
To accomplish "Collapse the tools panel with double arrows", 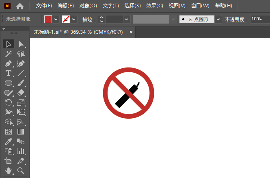I will 4,29.
